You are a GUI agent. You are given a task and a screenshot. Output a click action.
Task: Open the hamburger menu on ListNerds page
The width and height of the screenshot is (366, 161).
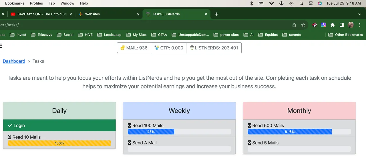pyautogui.click(x=1, y=46)
